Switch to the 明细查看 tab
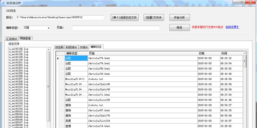The image size is (257, 128). [x=25, y=39]
